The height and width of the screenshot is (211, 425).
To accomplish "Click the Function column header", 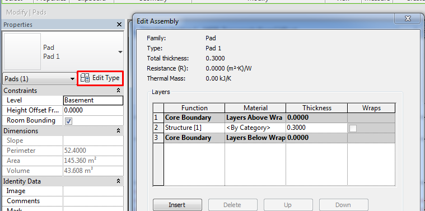I will 194,108.
